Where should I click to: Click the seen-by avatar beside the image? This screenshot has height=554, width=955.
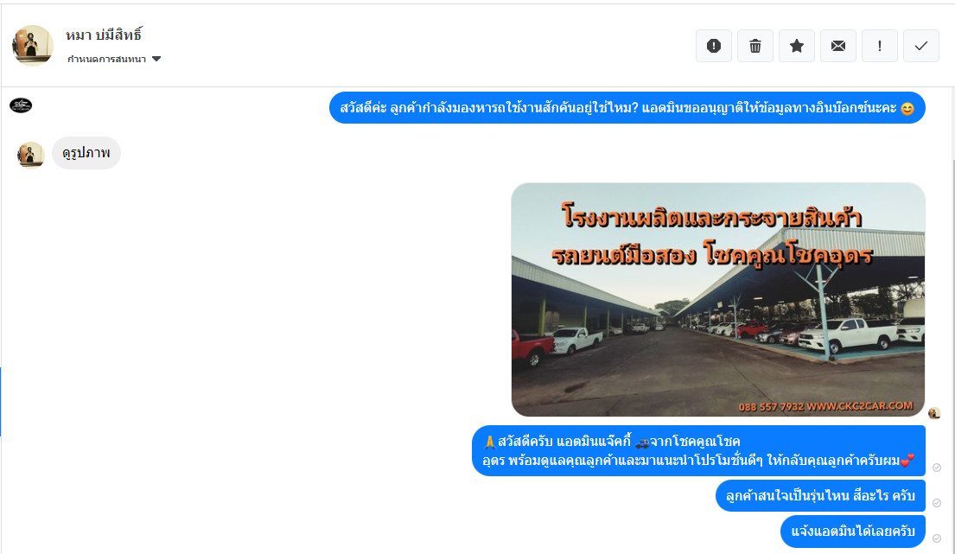(x=934, y=413)
